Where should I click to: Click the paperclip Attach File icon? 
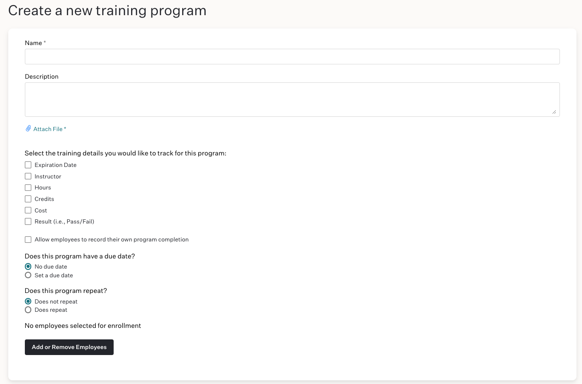pyautogui.click(x=28, y=129)
